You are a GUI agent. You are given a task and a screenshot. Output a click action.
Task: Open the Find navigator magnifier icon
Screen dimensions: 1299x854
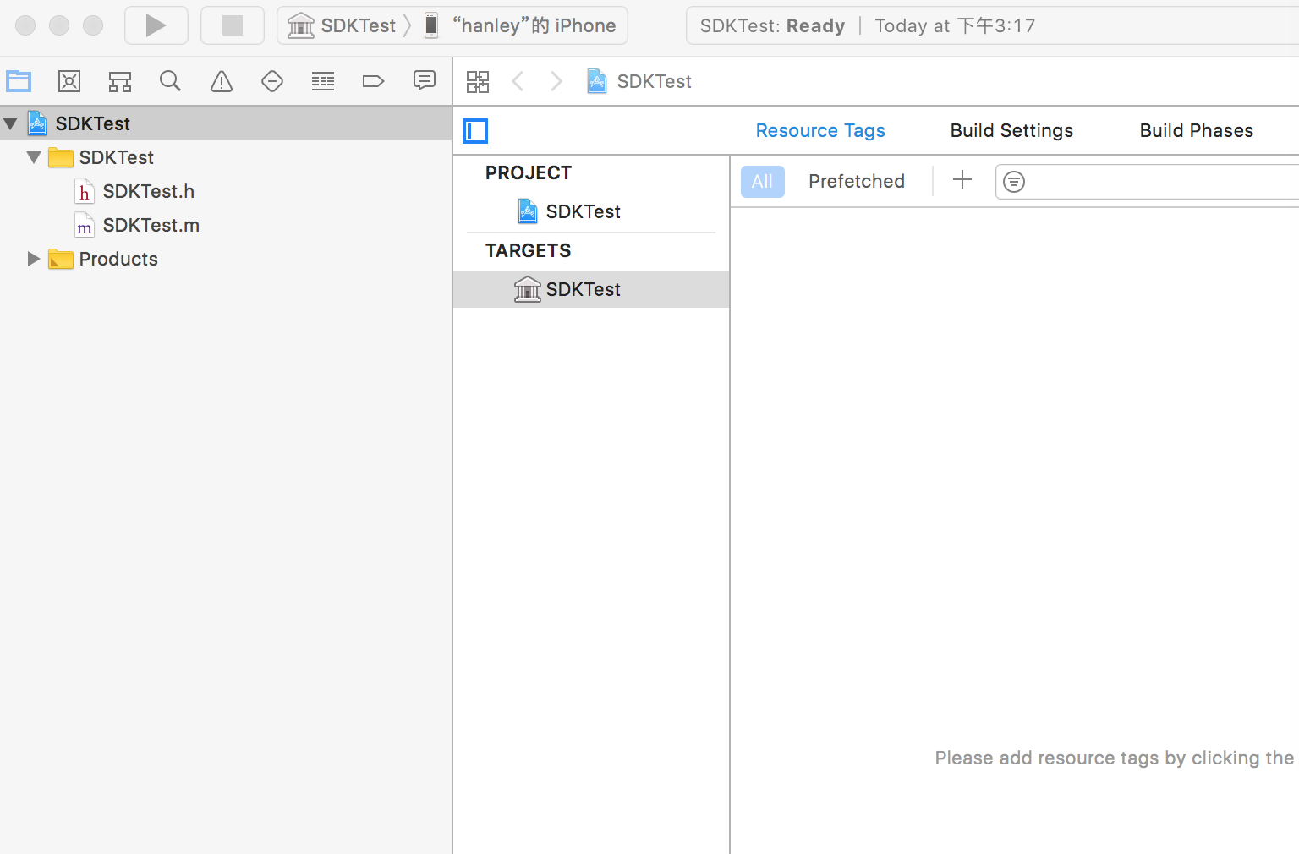171,81
